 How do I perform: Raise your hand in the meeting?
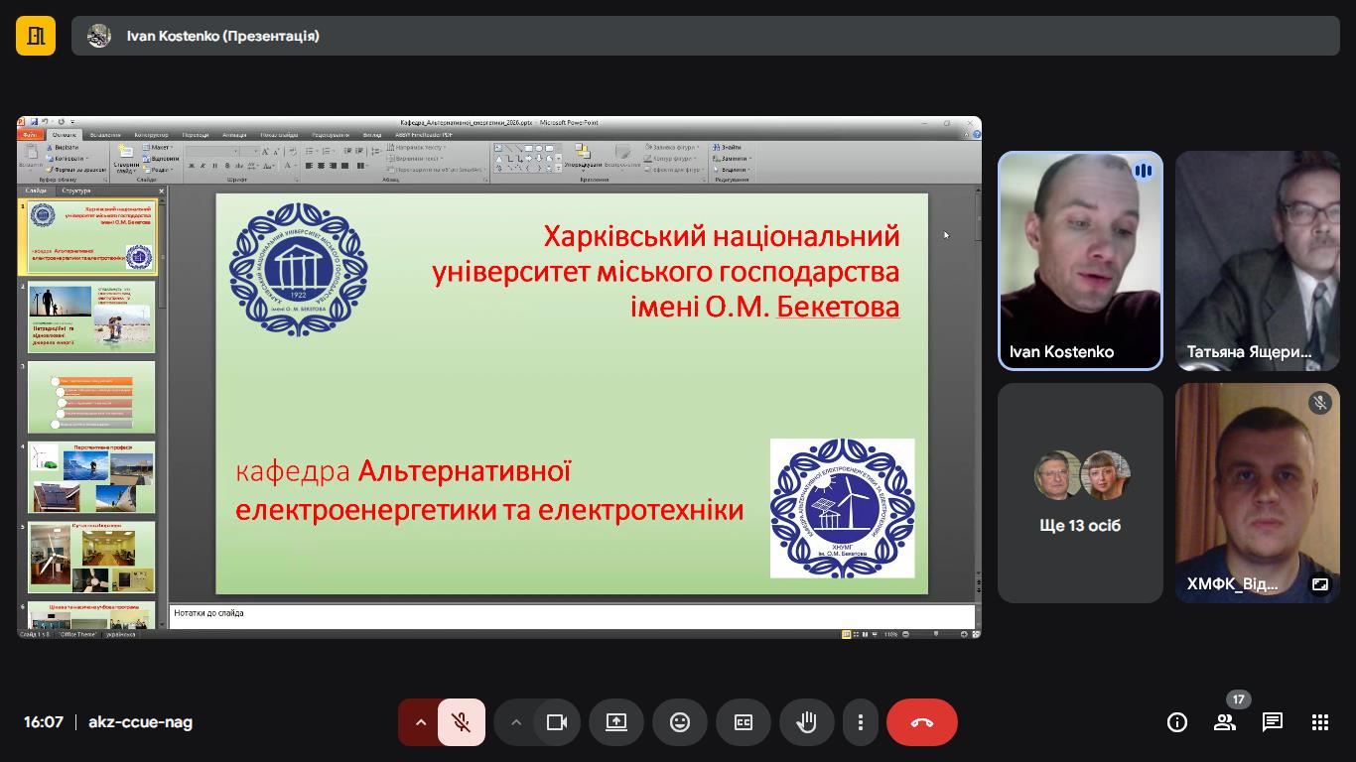(806, 722)
